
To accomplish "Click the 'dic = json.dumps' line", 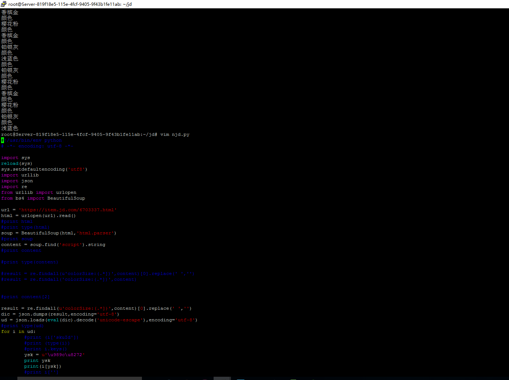I will coord(60,314).
